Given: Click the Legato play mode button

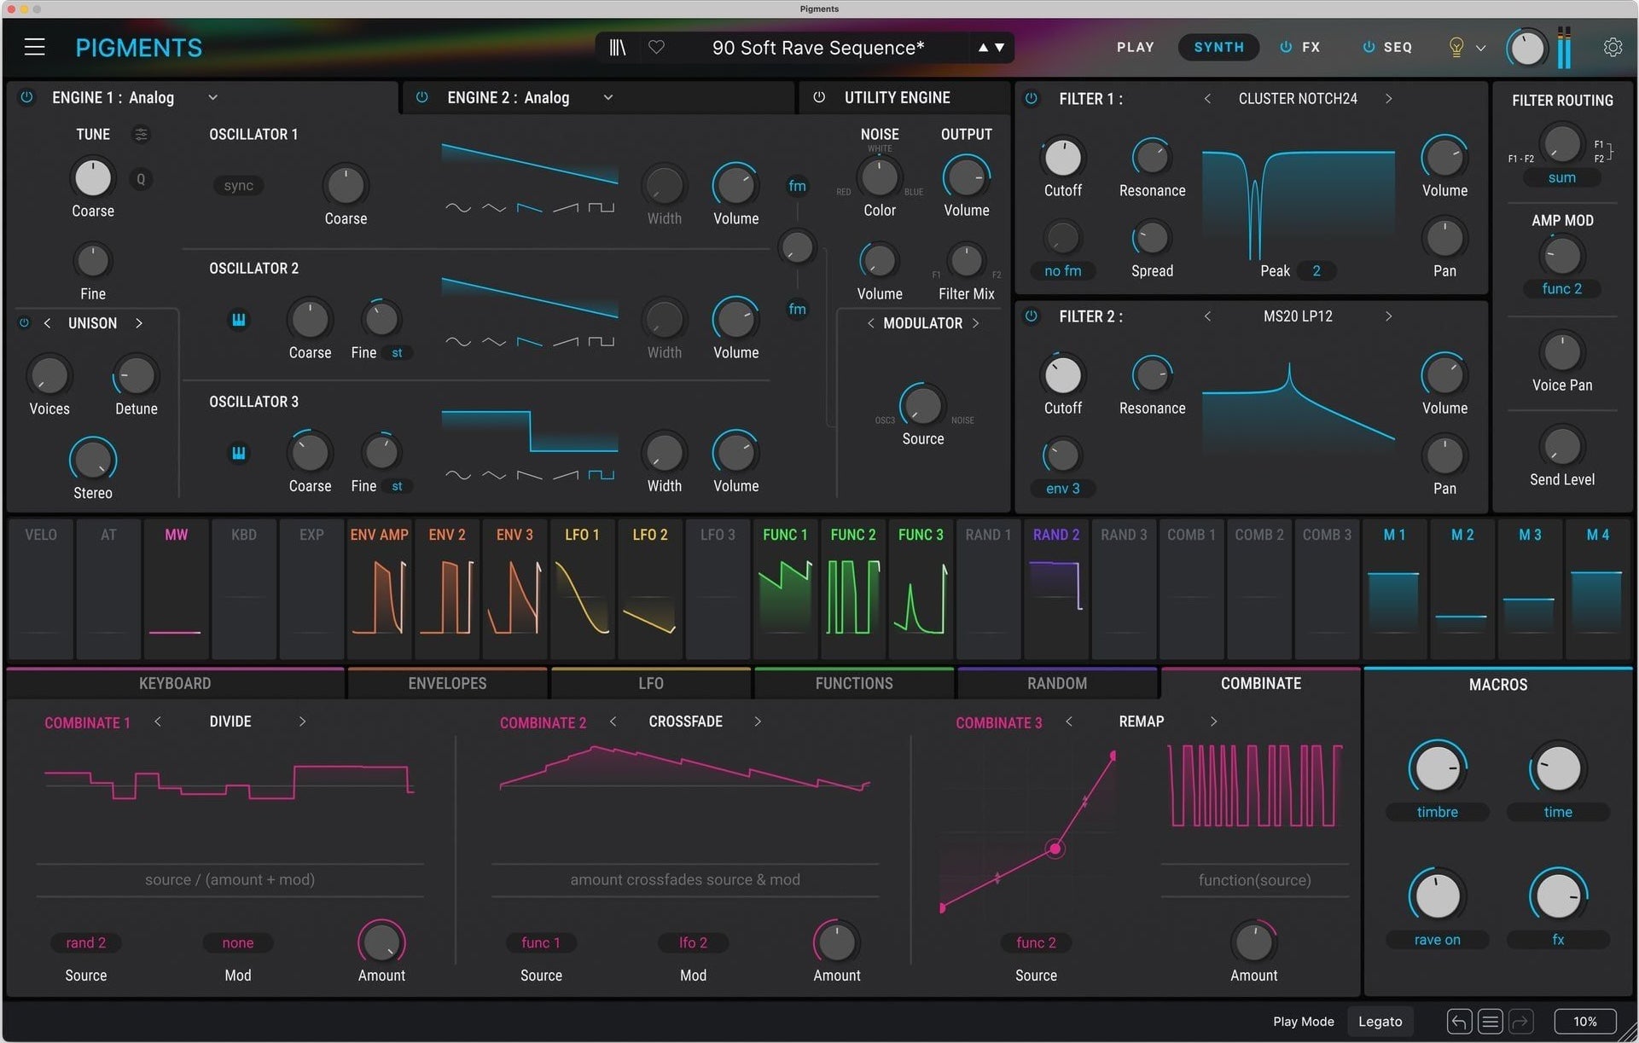Looking at the screenshot, I should [x=1380, y=1021].
